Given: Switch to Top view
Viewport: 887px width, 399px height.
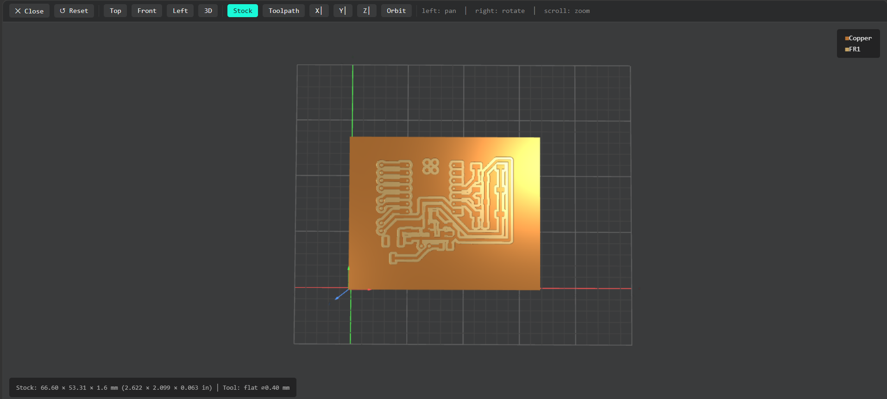Looking at the screenshot, I should point(115,11).
